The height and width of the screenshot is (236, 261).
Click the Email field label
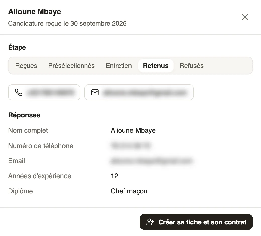point(17,161)
